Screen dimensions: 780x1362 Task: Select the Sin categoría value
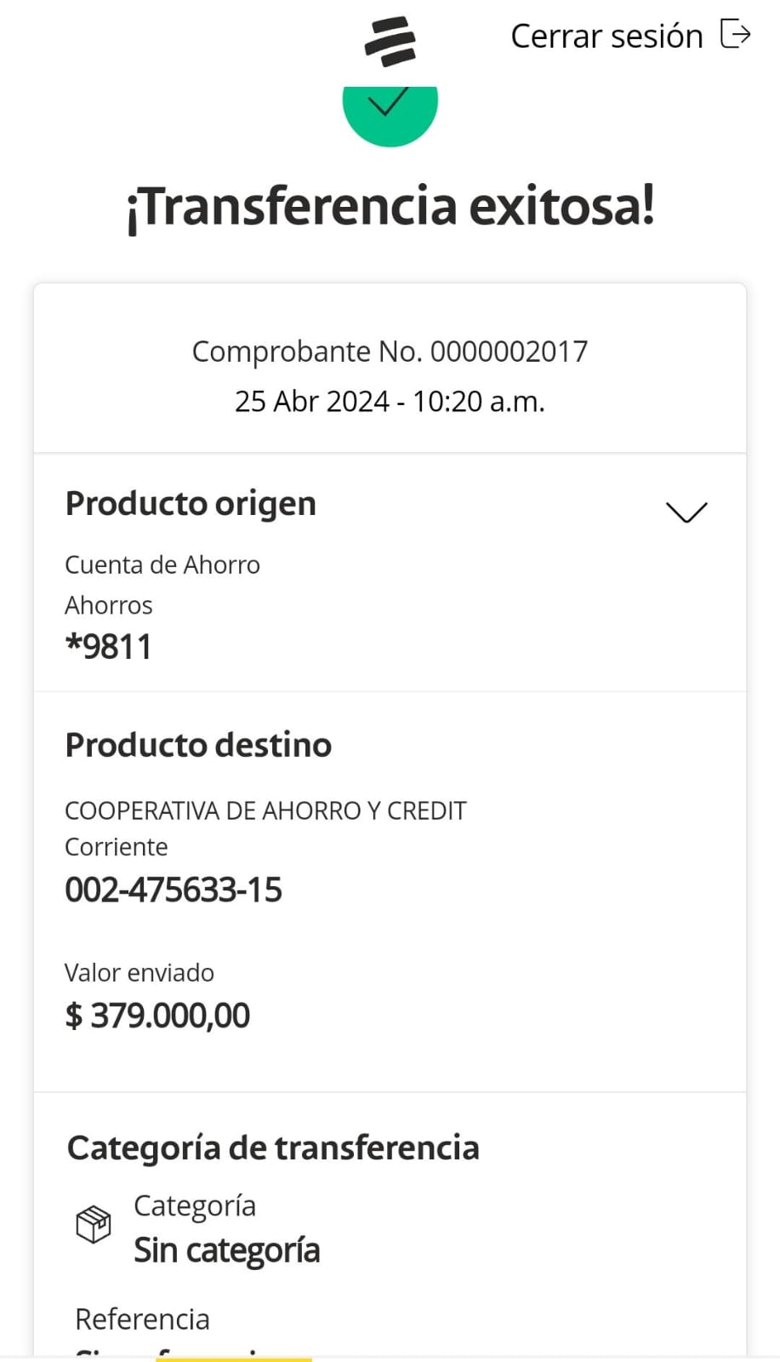[x=227, y=1250]
